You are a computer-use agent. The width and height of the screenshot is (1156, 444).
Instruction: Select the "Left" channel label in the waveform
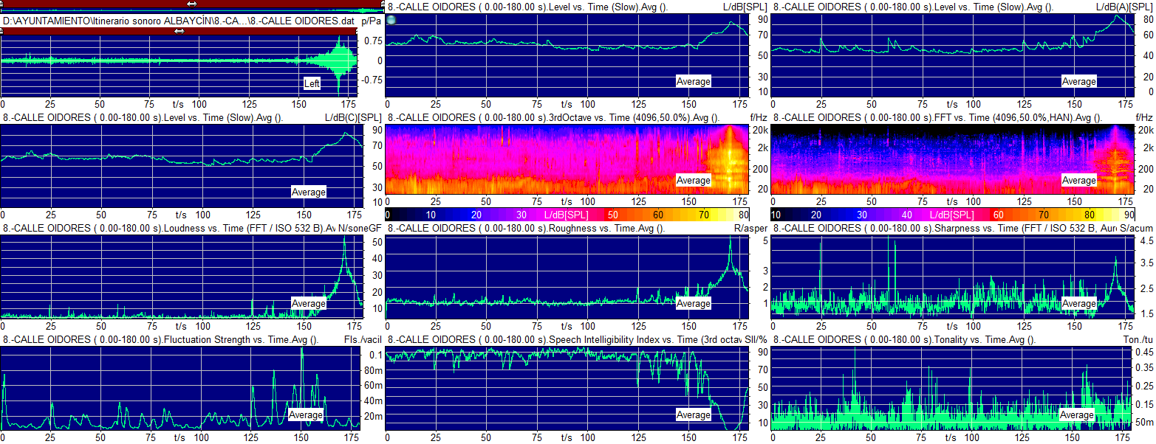312,83
